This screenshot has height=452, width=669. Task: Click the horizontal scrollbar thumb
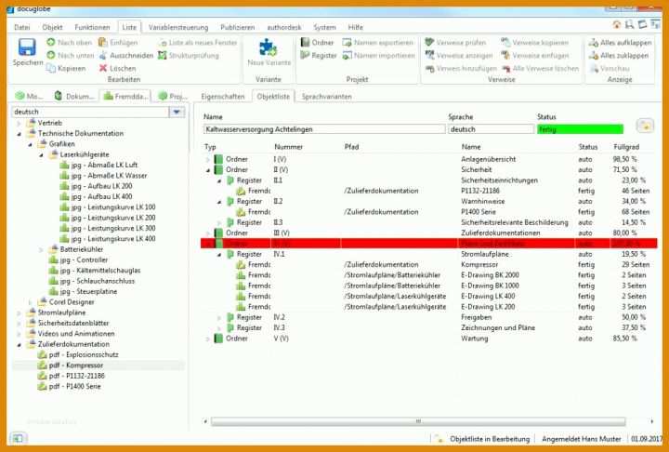coord(418,421)
